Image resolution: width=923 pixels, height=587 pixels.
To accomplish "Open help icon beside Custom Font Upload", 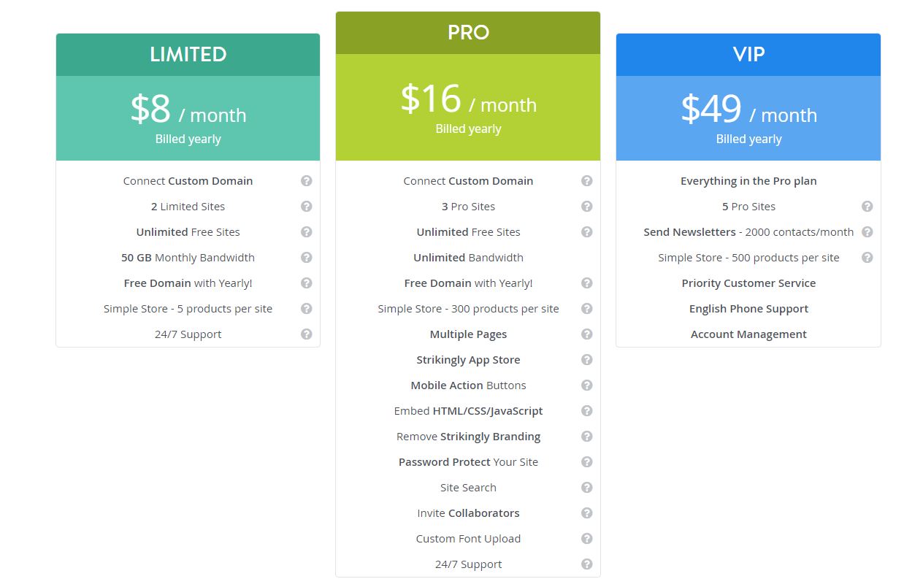I will 587,539.
